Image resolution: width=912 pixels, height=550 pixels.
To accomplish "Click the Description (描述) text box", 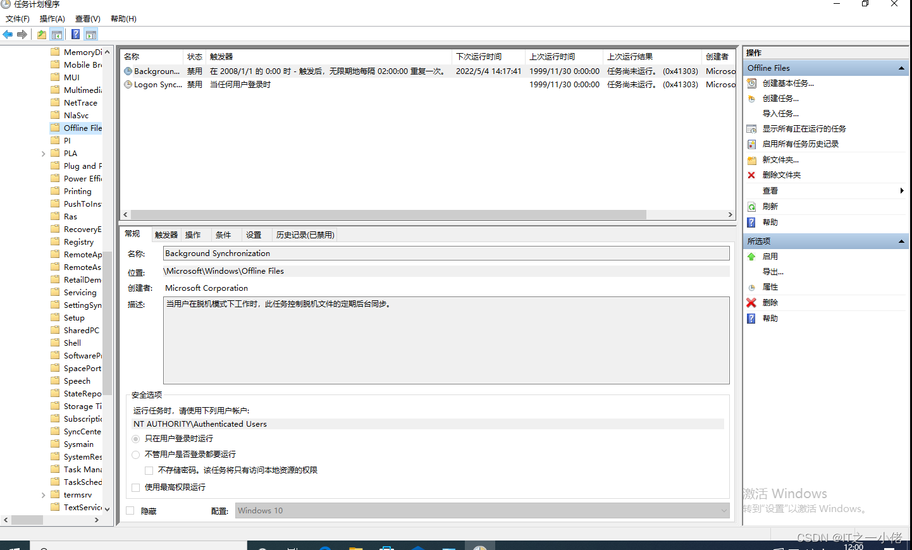I will tap(446, 340).
